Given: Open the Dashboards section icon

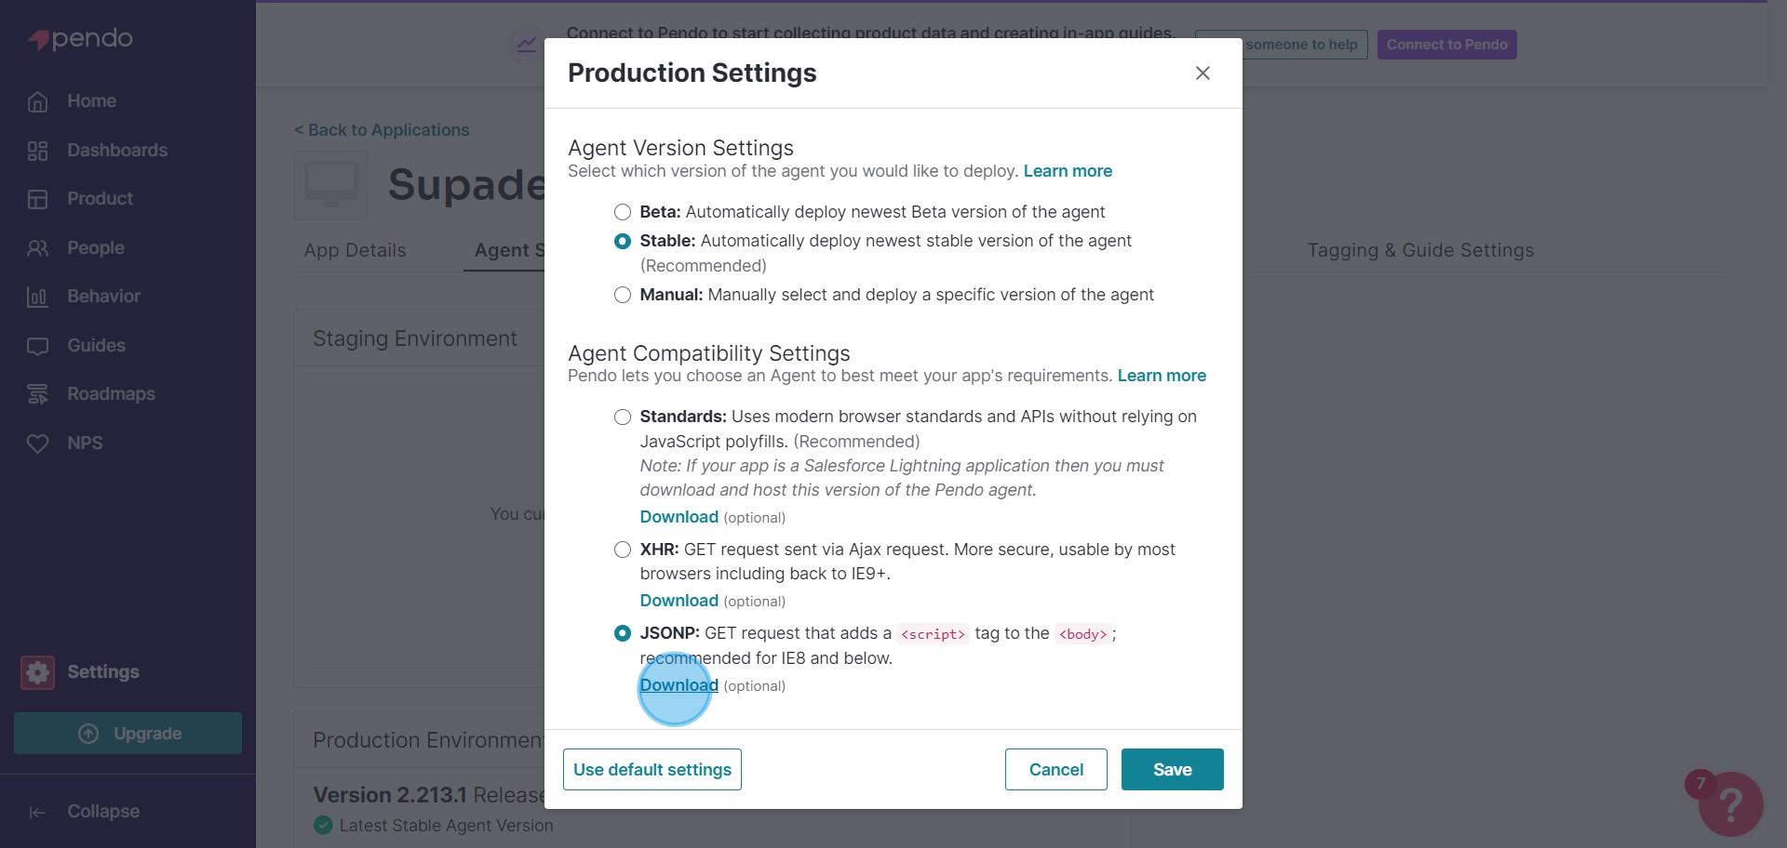Looking at the screenshot, I should click(37, 151).
